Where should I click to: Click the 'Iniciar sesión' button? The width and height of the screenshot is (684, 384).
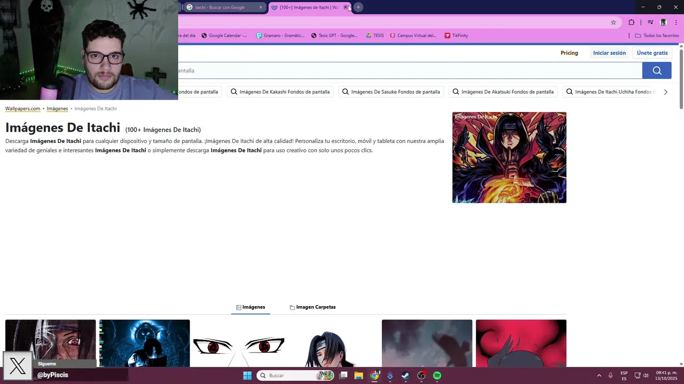coord(609,53)
